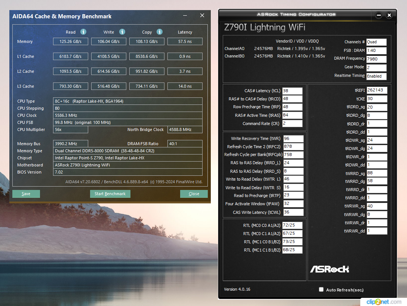Click the DRAM Frequency value 7980
Image resolution: width=407 pixels, height=306 pixels.
[x=376, y=59]
